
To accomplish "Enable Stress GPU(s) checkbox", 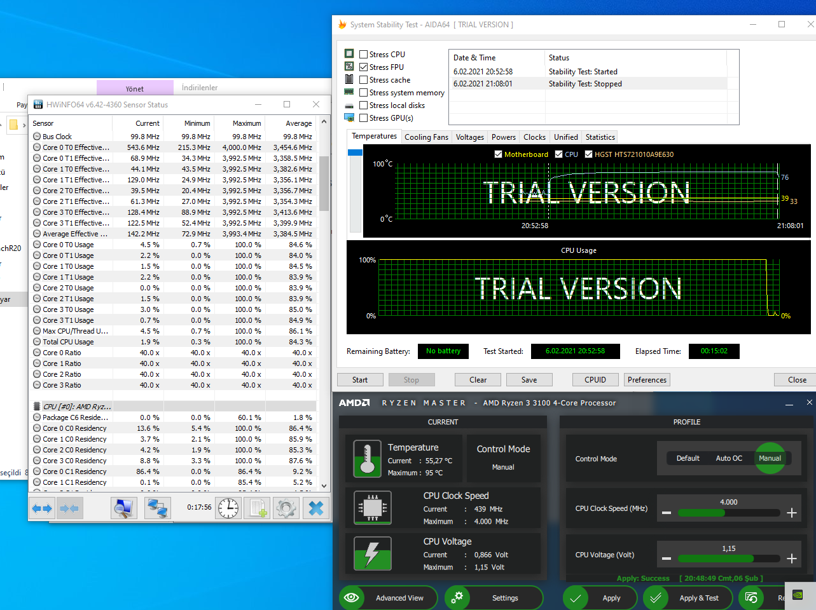I will pyautogui.click(x=364, y=118).
